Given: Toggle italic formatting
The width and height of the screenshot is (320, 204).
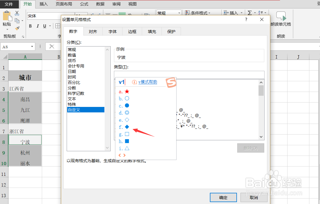Looking at the screenshot, I should click(37, 26).
